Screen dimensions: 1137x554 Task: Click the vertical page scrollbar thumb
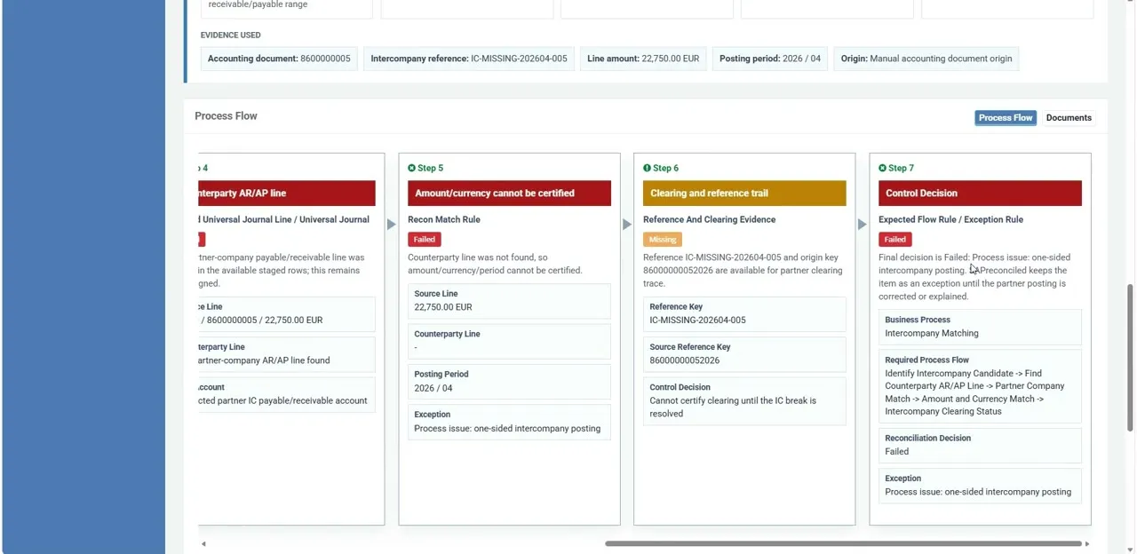click(1131, 356)
